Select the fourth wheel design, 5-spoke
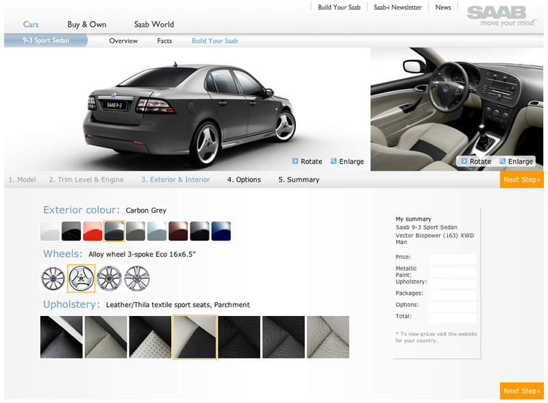This screenshot has height=403, width=548. pyautogui.click(x=137, y=278)
